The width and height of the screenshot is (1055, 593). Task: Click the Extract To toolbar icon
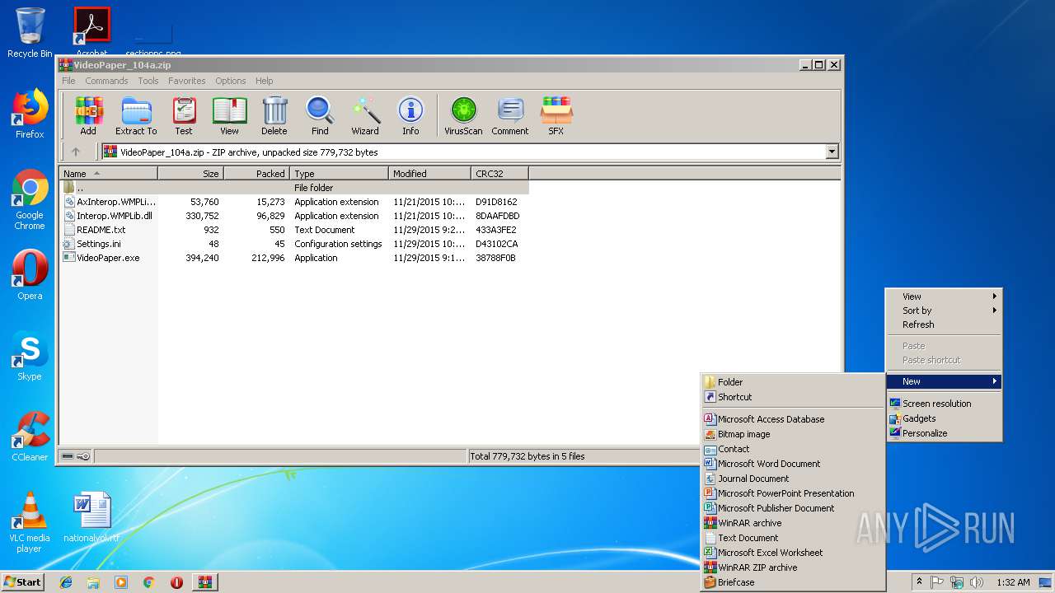(x=136, y=116)
